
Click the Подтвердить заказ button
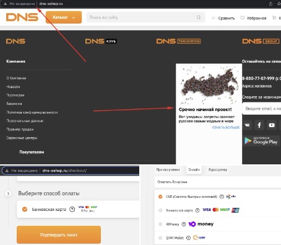click(59, 234)
